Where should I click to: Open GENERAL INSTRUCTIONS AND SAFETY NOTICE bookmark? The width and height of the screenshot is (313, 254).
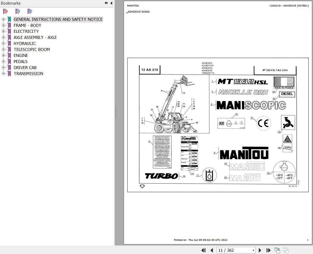(58, 19)
